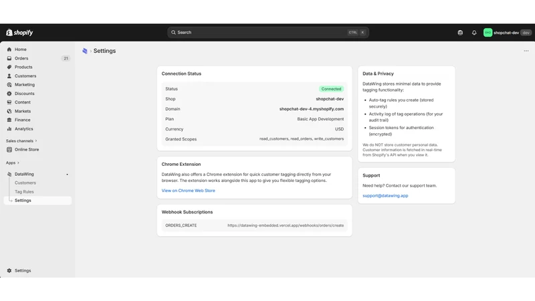This screenshot has width=535, height=301.
Task: Open DataWing Tag Rules subpage
Action: (x=24, y=192)
